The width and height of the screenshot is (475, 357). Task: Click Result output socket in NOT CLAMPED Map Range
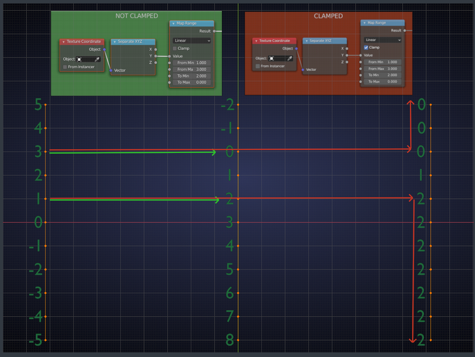click(214, 31)
